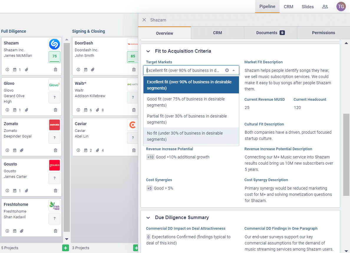This screenshot has height=253, width=350.
Task: Switch to CRM top navigation tab
Action: [288, 7]
